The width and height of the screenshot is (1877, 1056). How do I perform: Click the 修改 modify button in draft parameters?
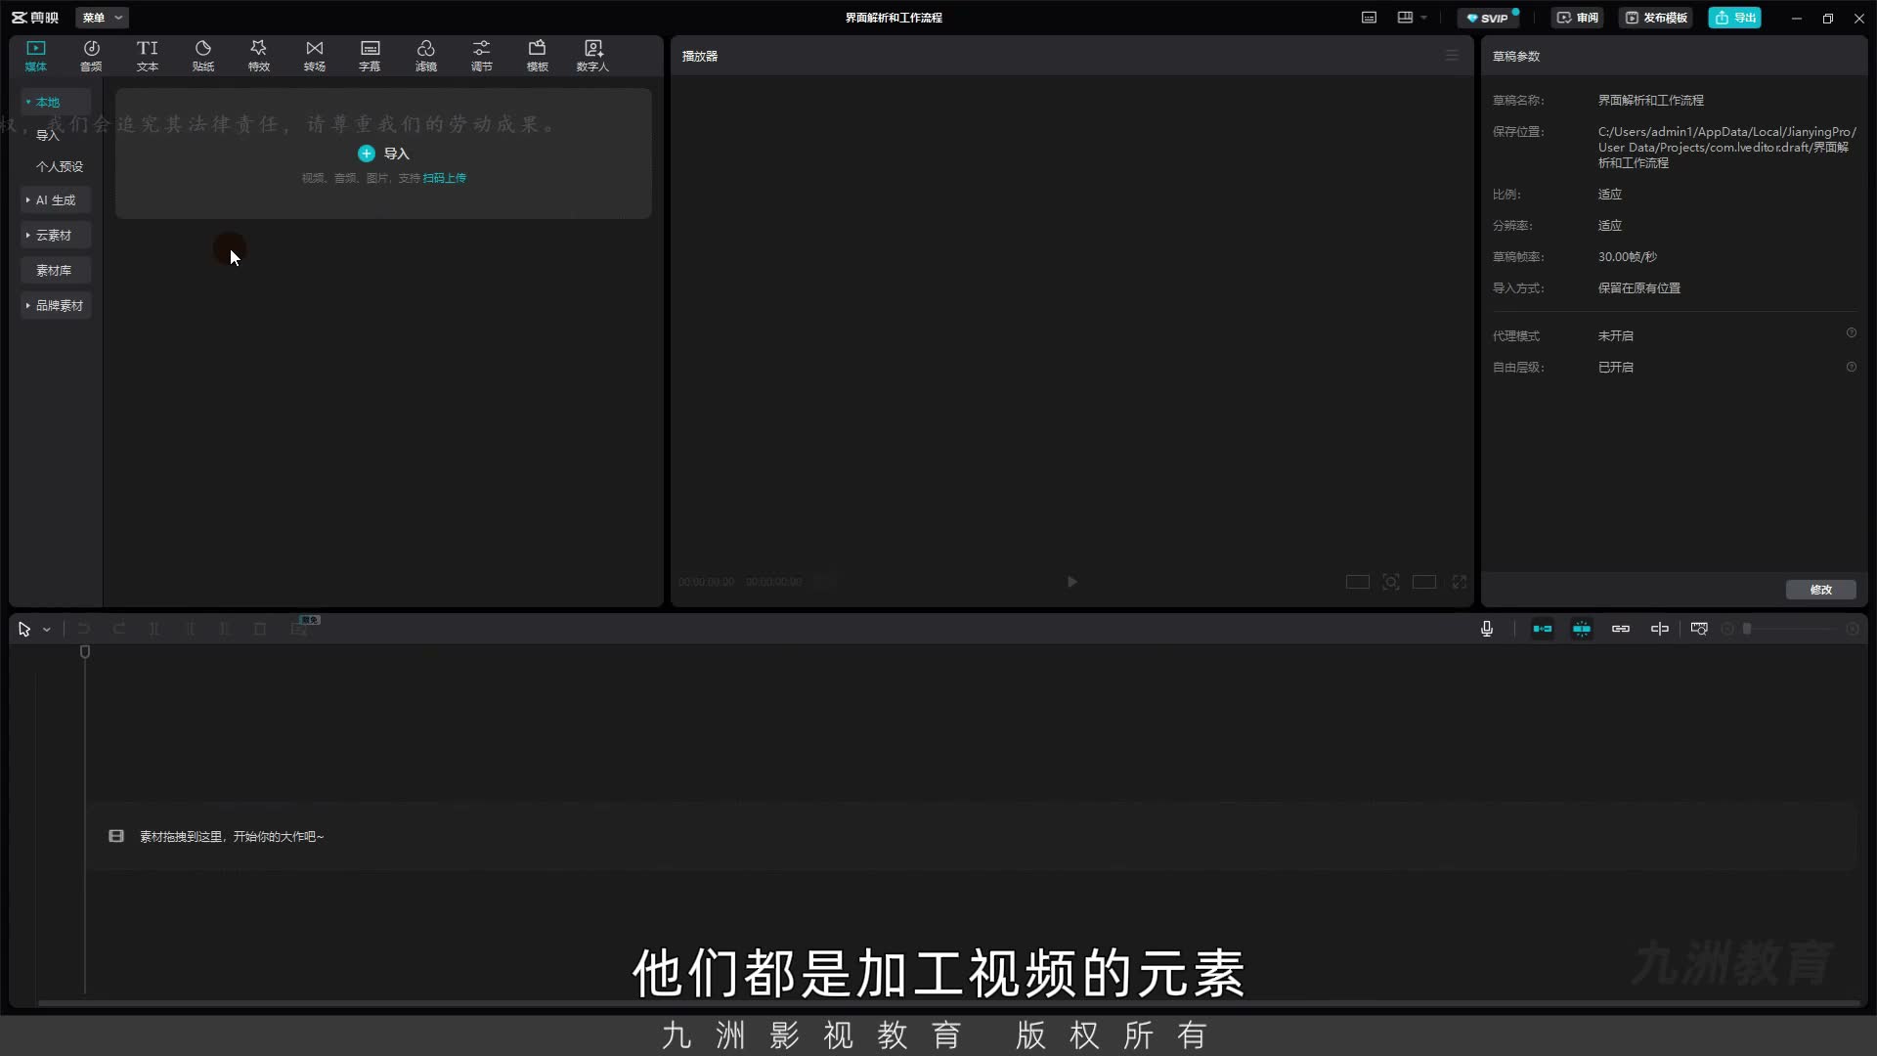click(x=1820, y=590)
